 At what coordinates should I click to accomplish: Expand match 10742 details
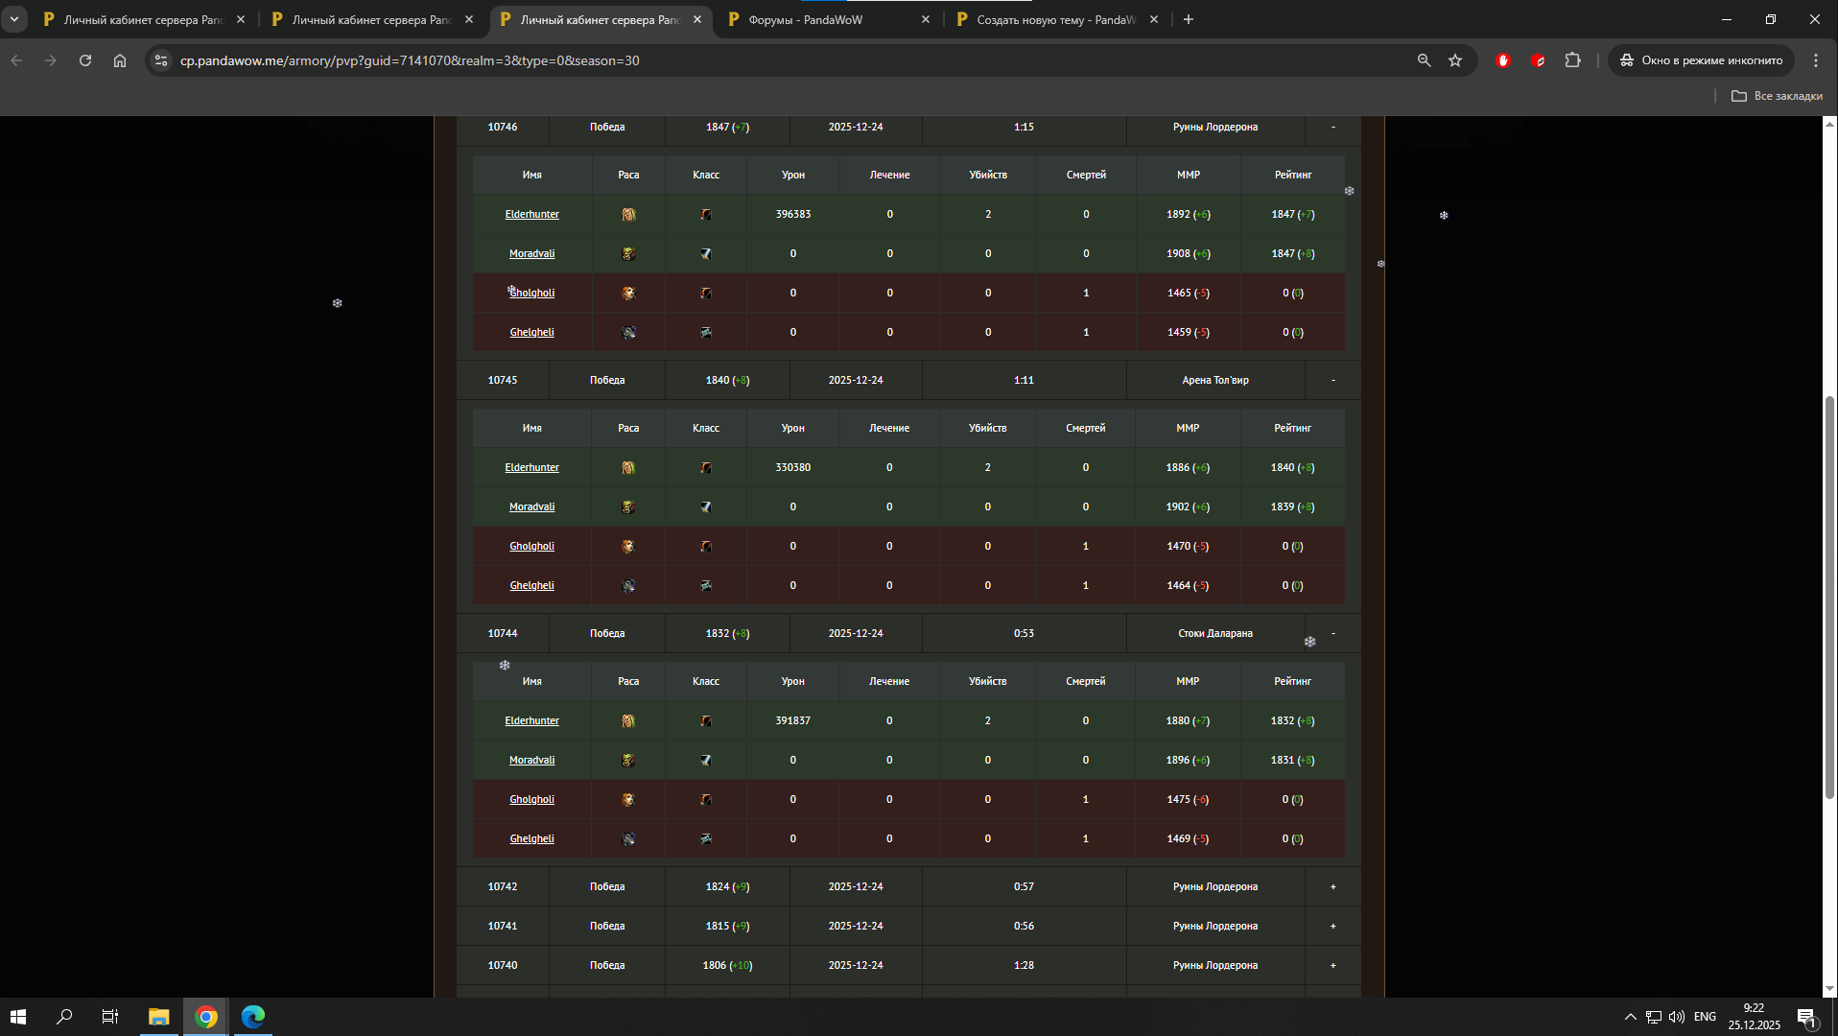pos(1332,886)
